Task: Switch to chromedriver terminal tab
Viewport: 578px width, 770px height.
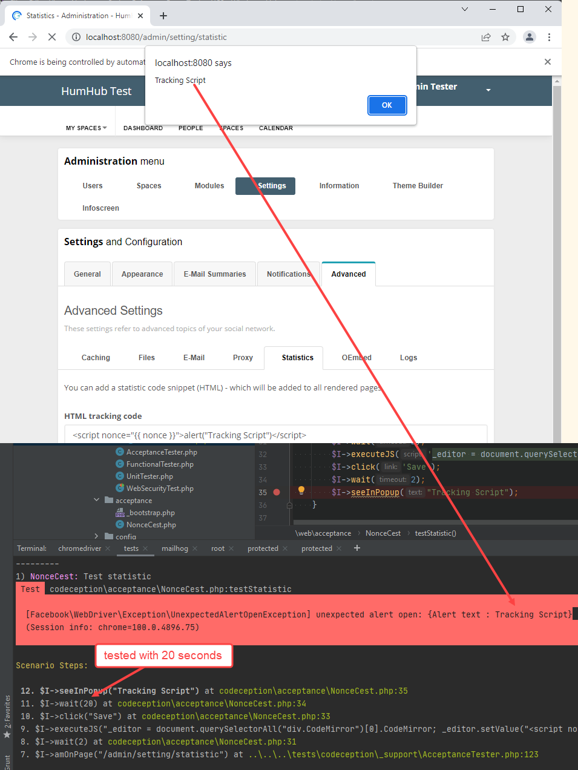Action: tap(80, 548)
